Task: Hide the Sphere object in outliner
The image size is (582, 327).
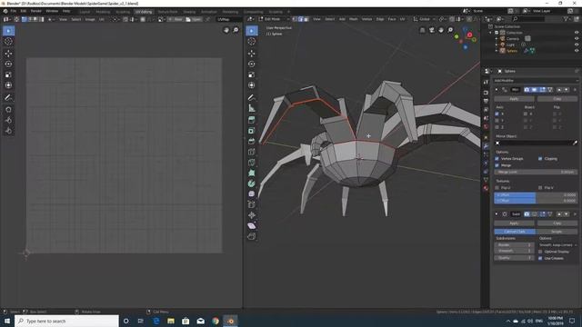Action: (577, 51)
